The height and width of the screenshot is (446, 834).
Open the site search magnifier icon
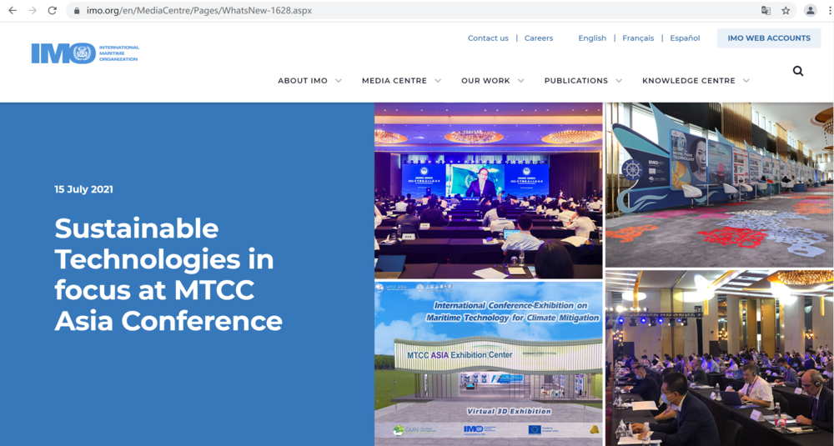pos(798,72)
